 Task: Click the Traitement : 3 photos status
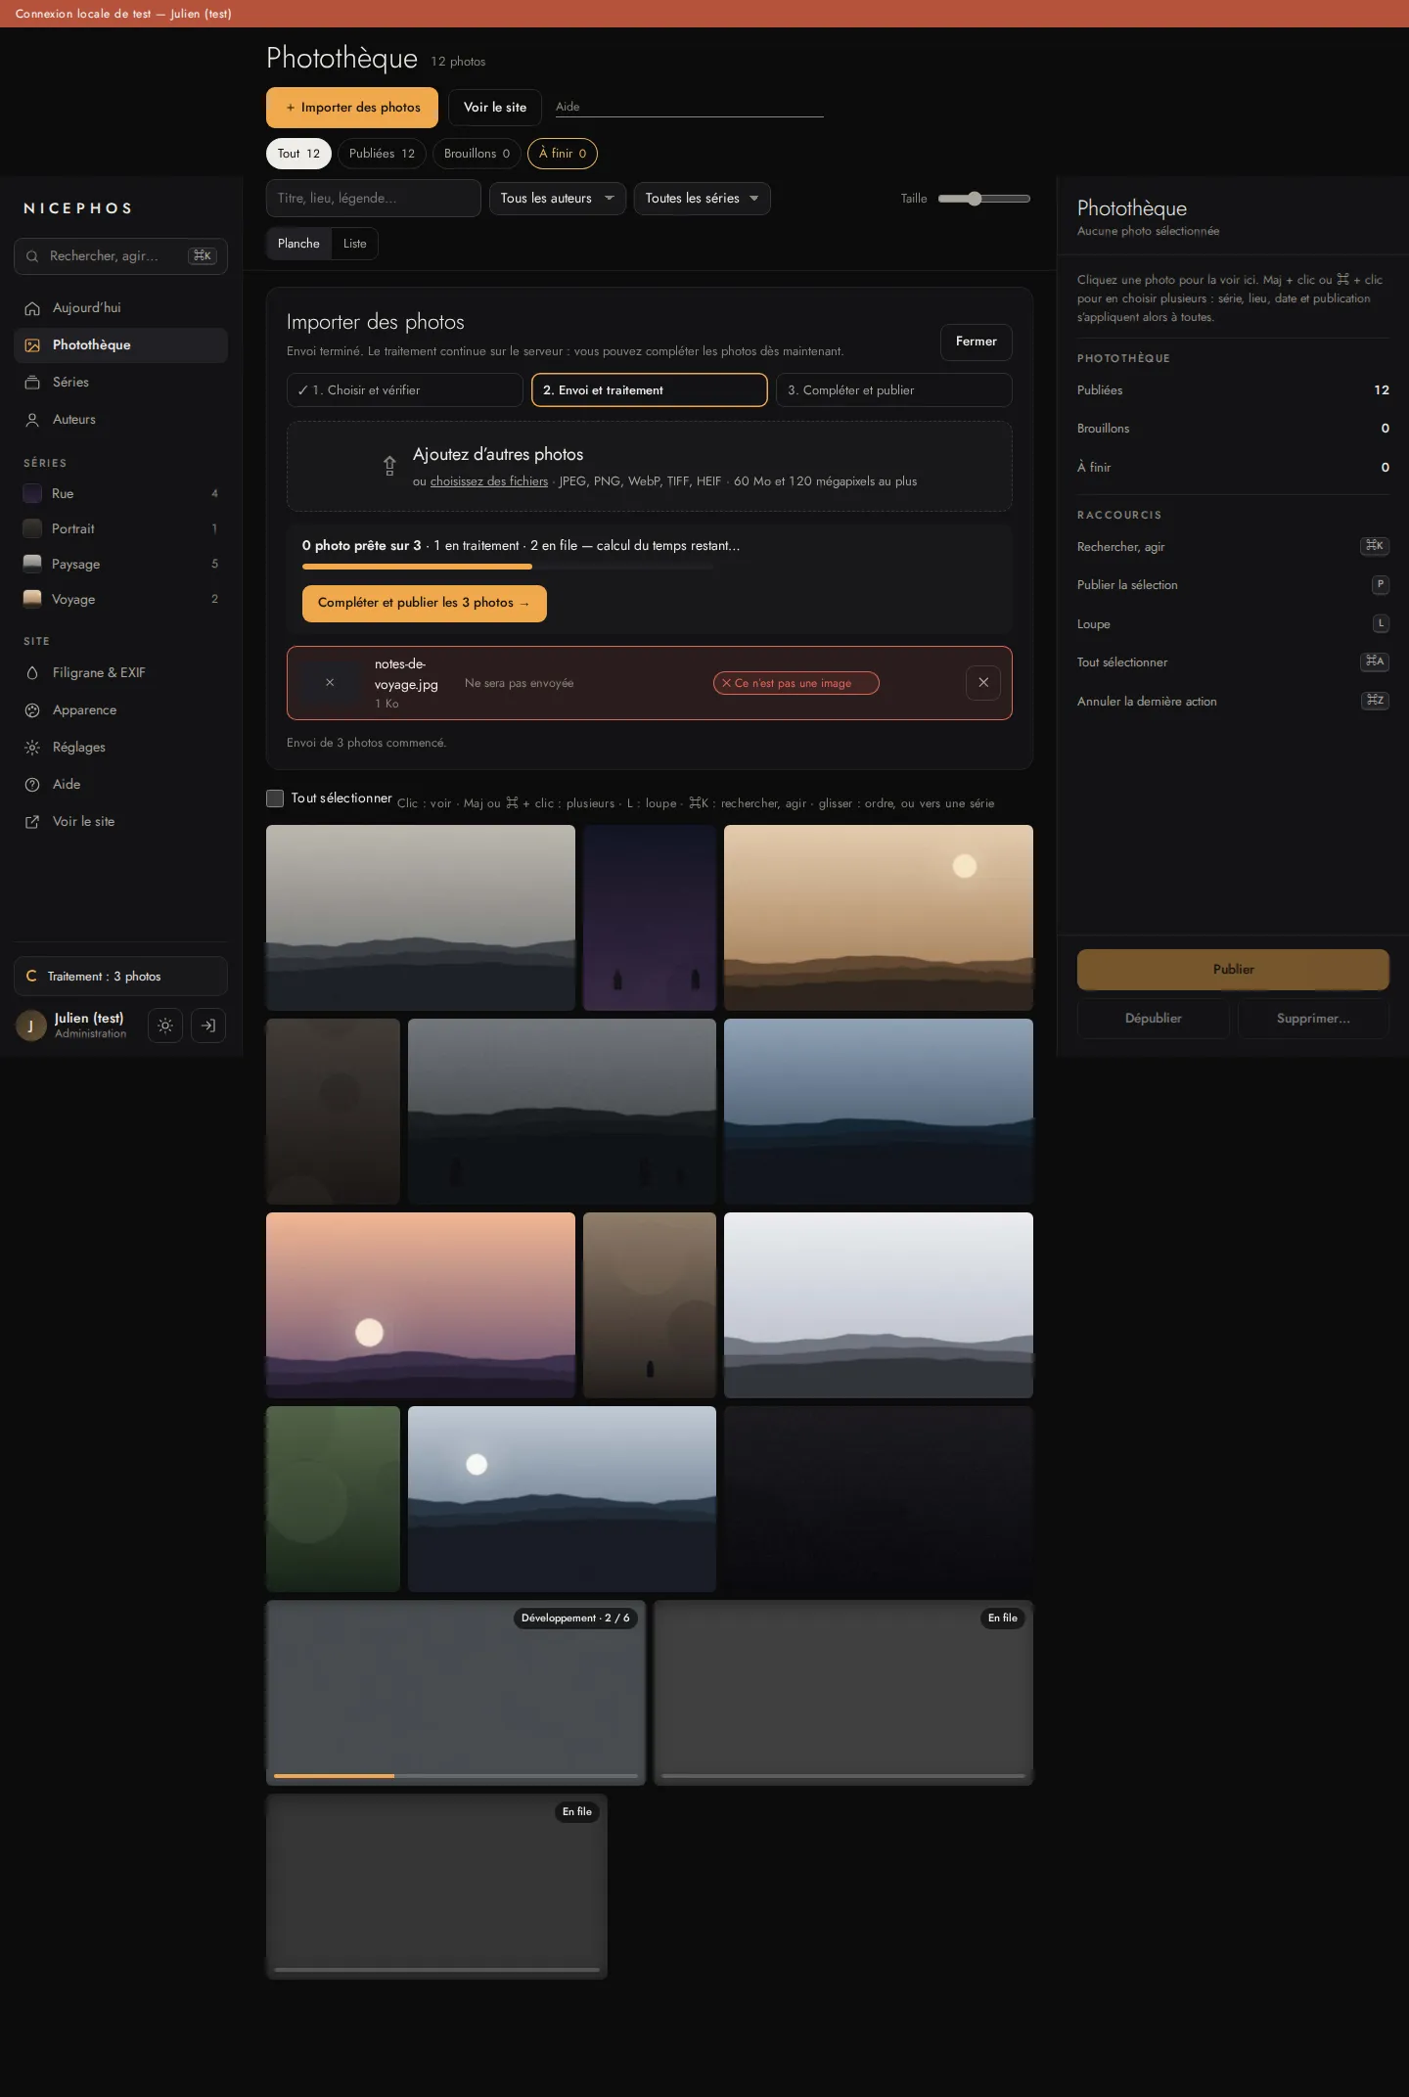tap(120, 977)
